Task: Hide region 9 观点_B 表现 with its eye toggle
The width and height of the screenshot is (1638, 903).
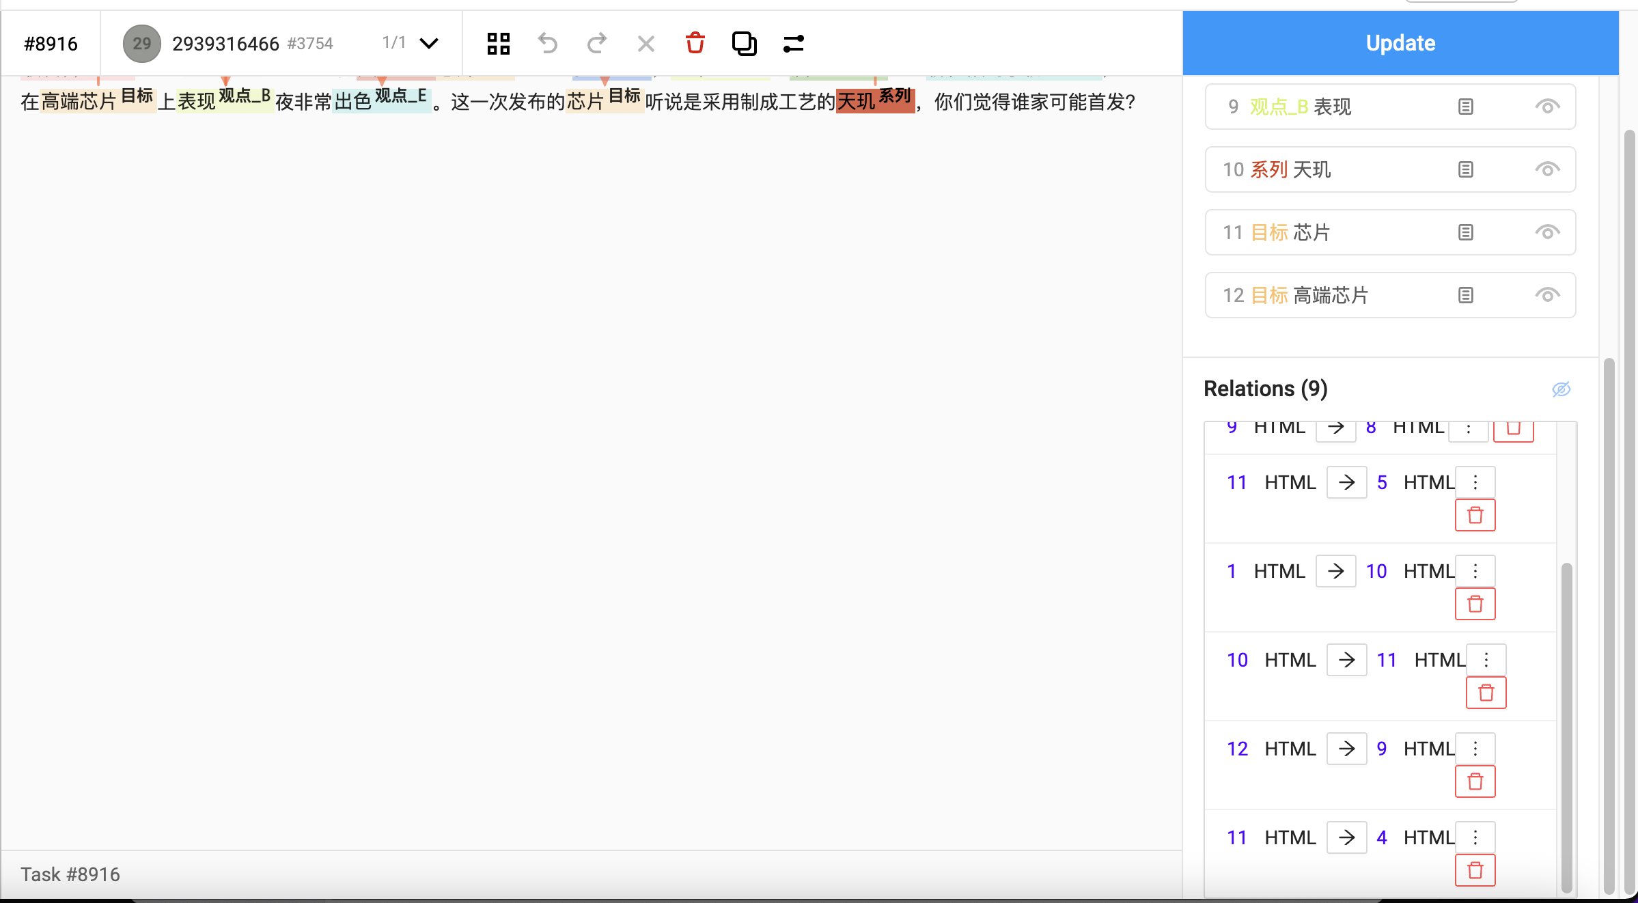Action: 1547,106
